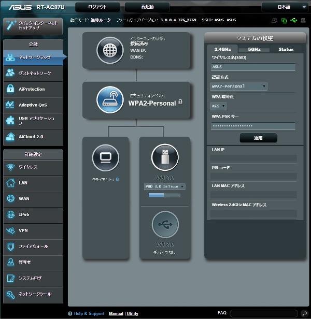Click the WPA2-Personal security level text
311x319 pixels.
152,104
